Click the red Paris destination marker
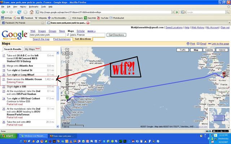Image resolution: width=231 pixels, height=144 pixels. [x=223, y=75]
